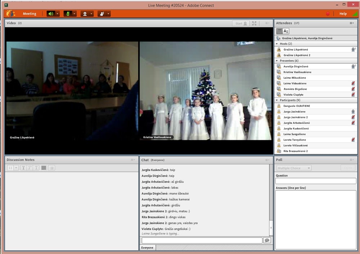
Task: Click microphone icon next to Jurga Jasinskiene
Action: point(353,112)
